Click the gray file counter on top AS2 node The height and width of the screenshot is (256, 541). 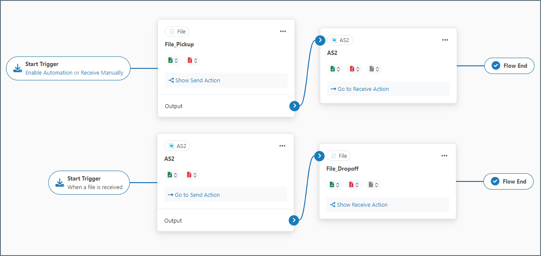pyautogui.click(x=374, y=69)
